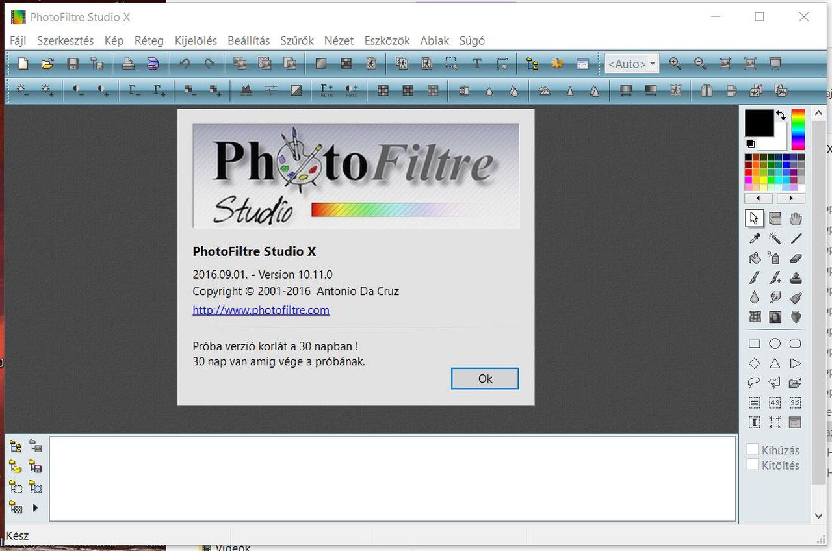Screen dimensions: 832x551
Task: Pick a hue from the rainbow spectrum bar
Action: [x=798, y=129]
